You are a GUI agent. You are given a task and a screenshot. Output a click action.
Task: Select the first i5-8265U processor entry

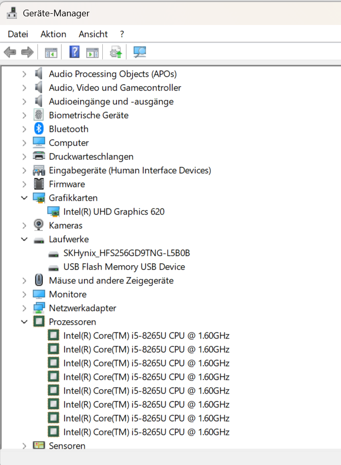[147, 335]
